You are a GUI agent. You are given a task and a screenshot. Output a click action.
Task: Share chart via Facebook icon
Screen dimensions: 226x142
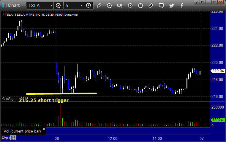tap(182, 6)
